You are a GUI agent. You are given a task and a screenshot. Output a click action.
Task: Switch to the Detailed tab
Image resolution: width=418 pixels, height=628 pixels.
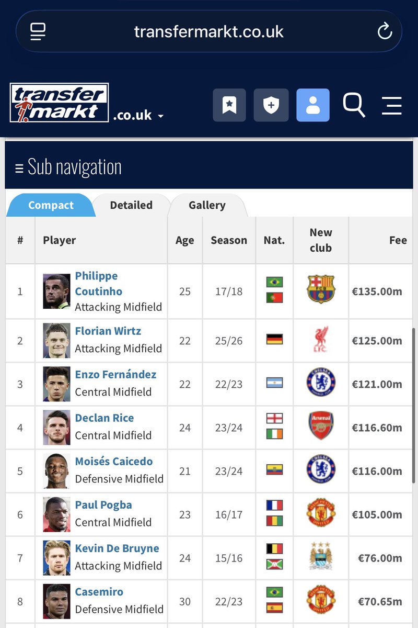pos(131,205)
